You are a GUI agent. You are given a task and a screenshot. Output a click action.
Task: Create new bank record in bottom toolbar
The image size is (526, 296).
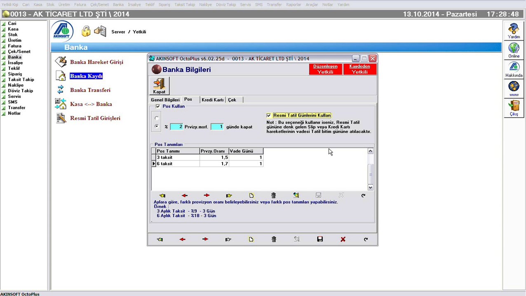tap(251, 239)
